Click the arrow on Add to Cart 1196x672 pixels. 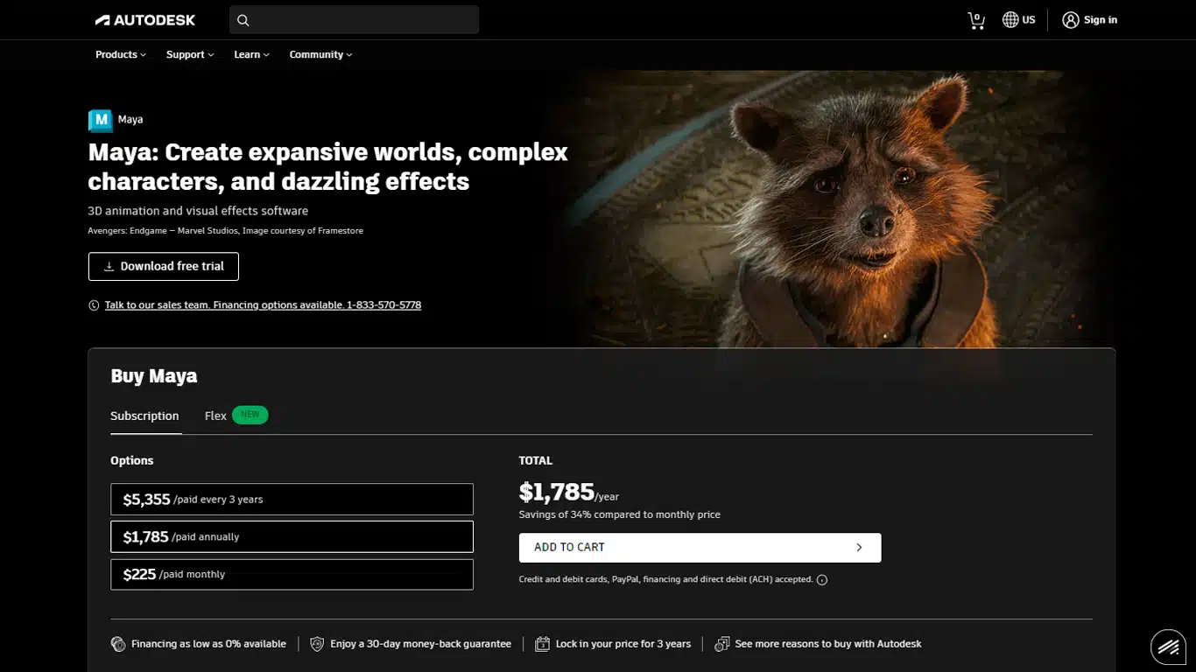pyautogui.click(x=859, y=548)
